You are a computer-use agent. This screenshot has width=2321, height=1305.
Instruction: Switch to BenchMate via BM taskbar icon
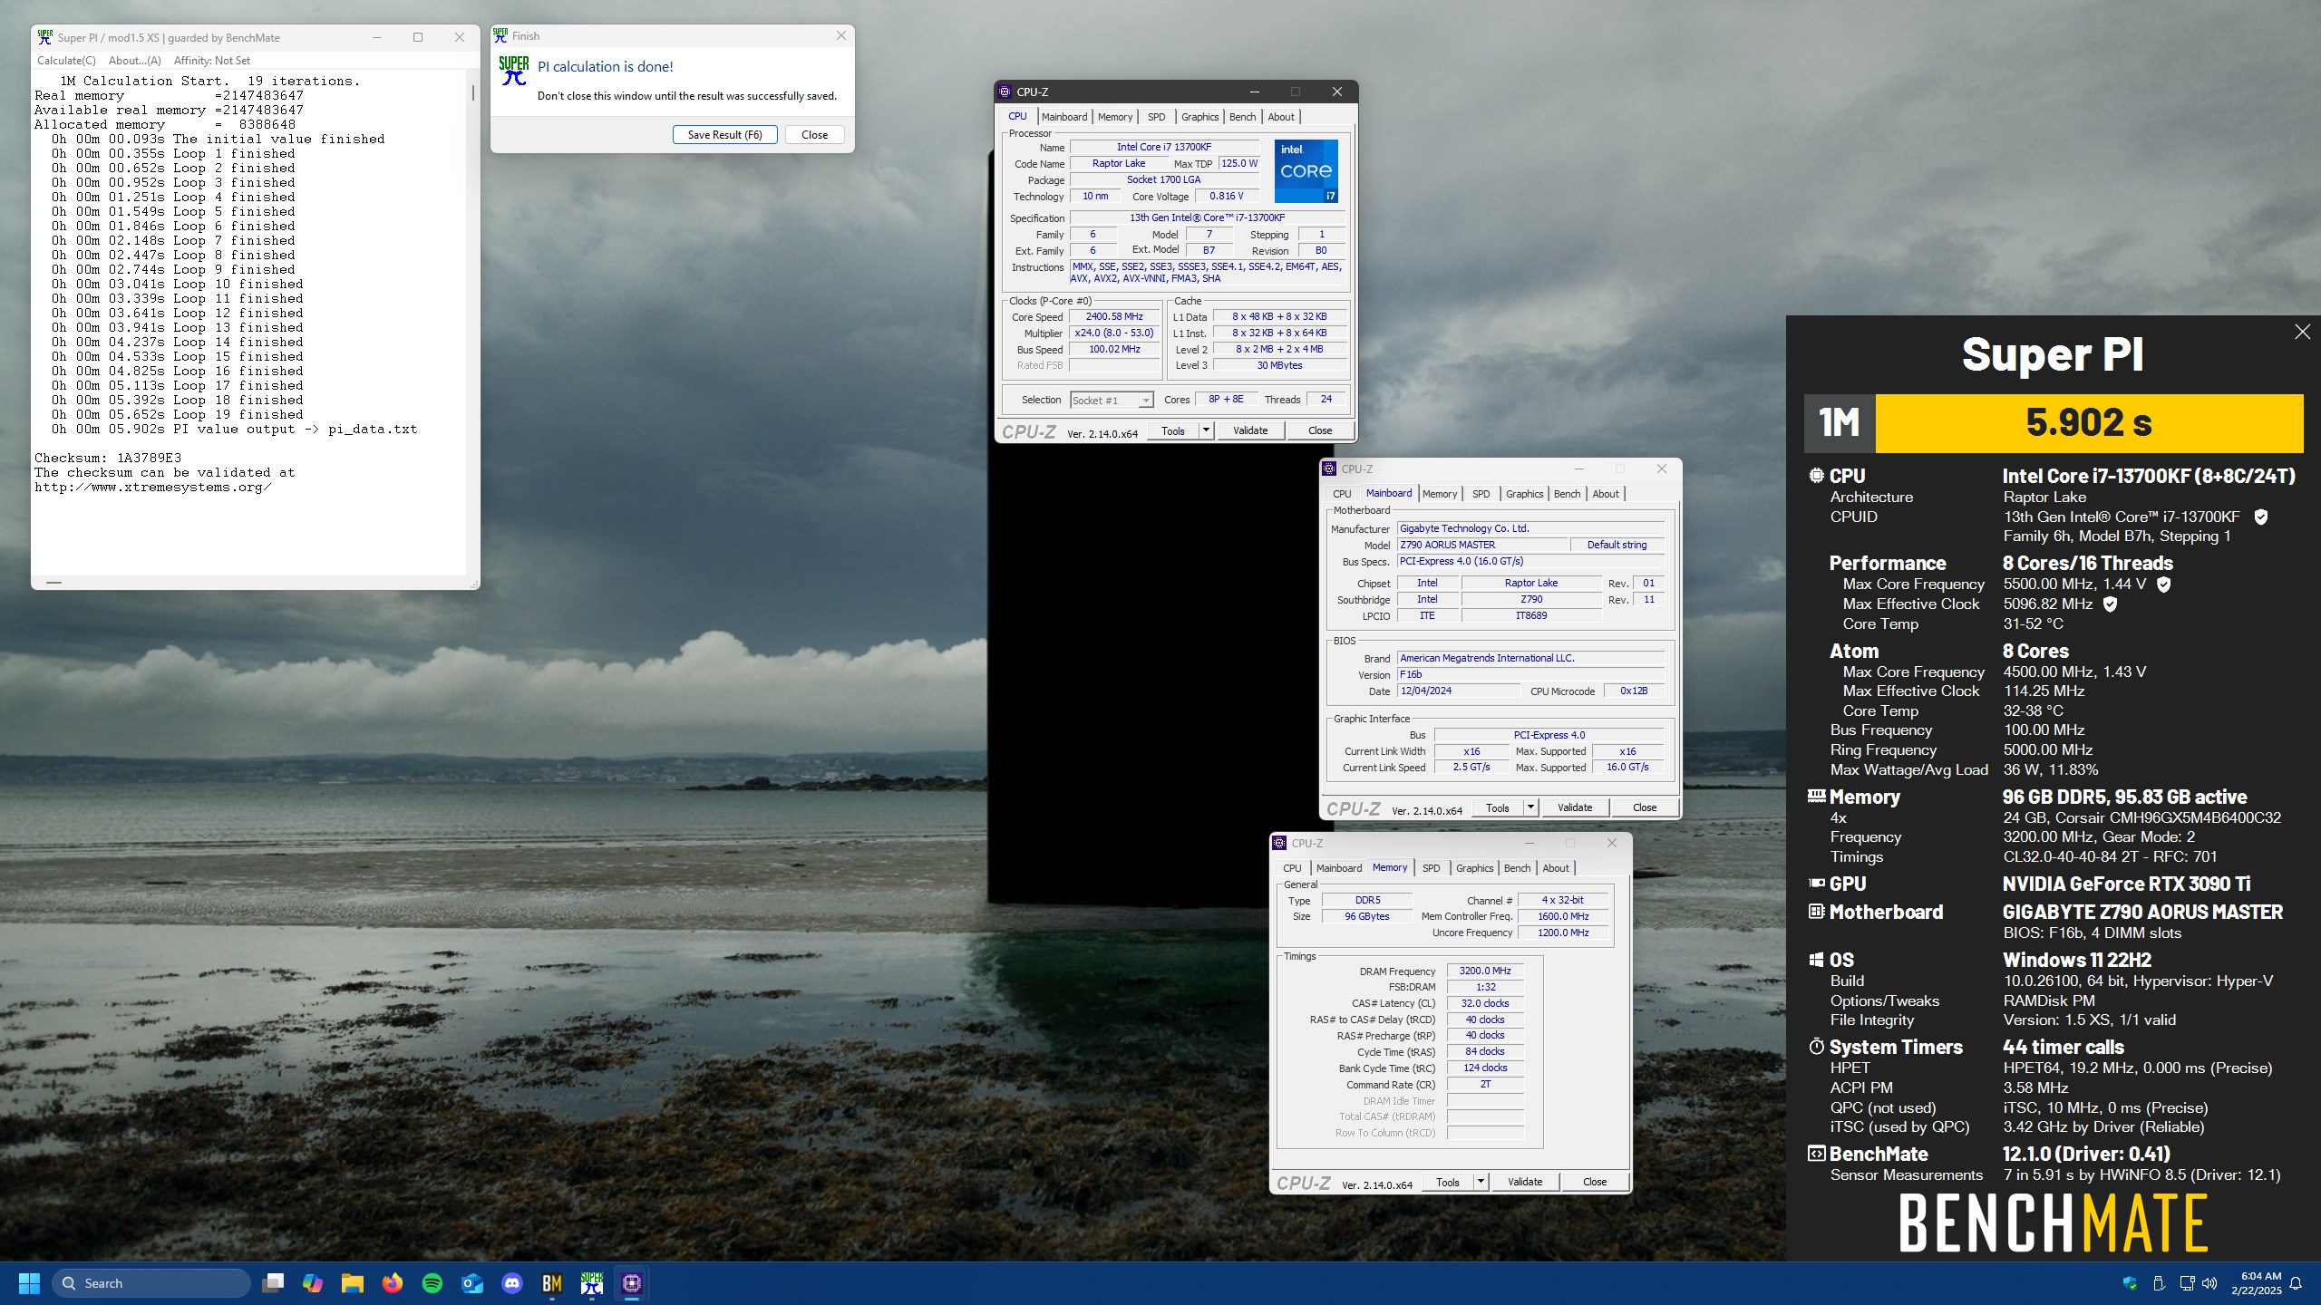552,1283
